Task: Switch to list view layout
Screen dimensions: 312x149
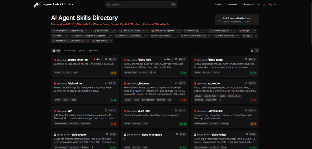Action: (x=257, y=50)
